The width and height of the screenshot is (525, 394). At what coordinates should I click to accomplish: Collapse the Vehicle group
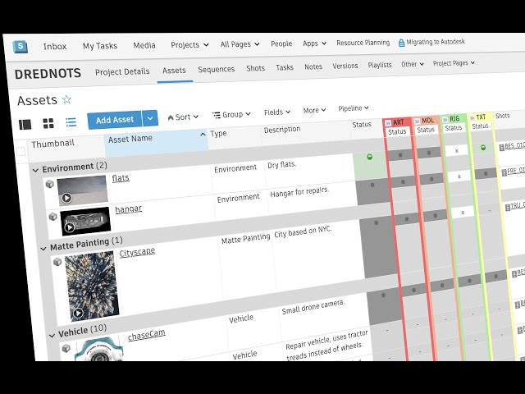coord(52,335)
